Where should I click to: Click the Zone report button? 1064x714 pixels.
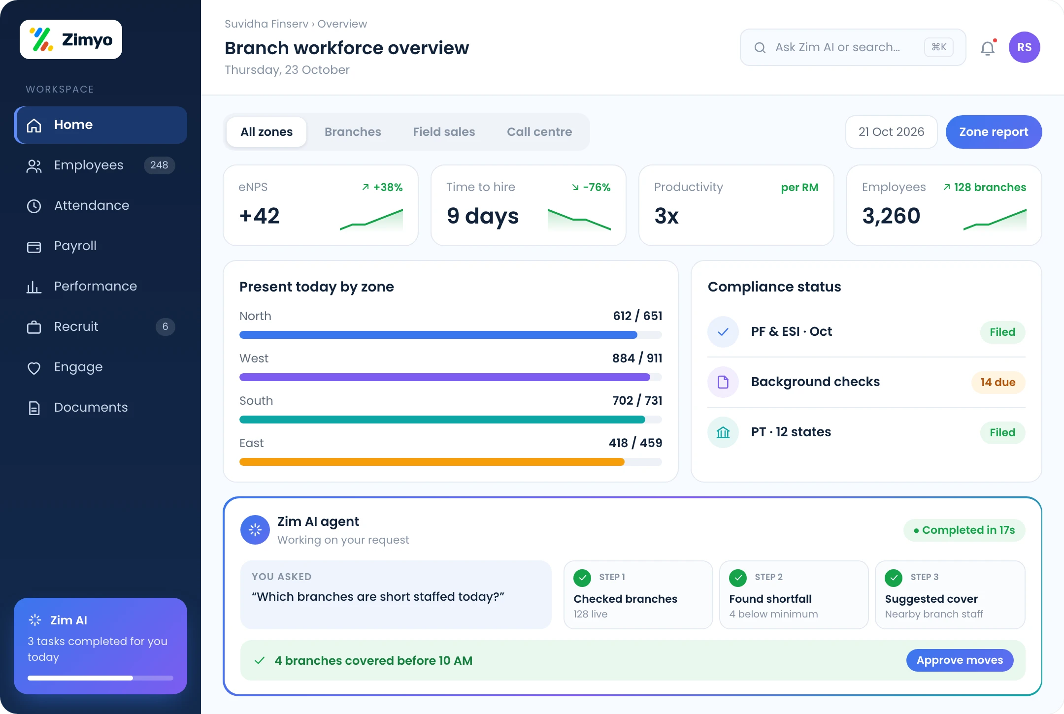point(994,132)
